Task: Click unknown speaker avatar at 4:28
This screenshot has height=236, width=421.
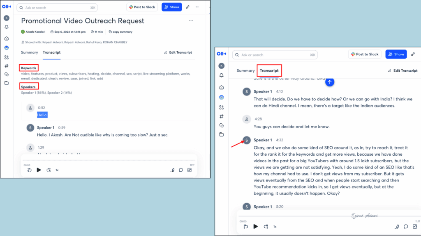Action: 247,119
